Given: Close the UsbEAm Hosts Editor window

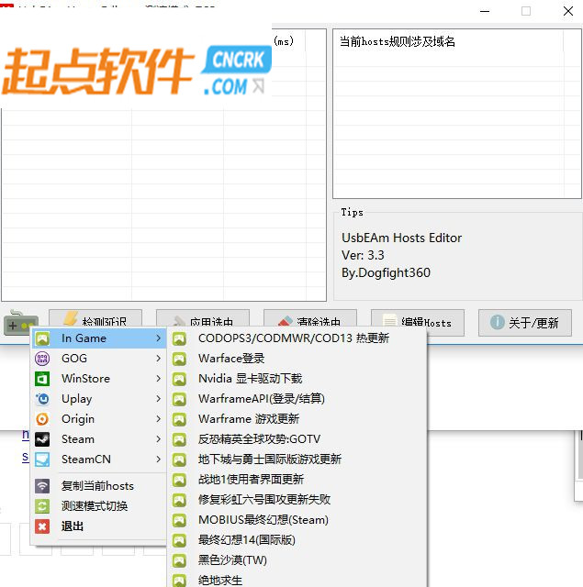Looking at the screenshot, I should (568, 11).
